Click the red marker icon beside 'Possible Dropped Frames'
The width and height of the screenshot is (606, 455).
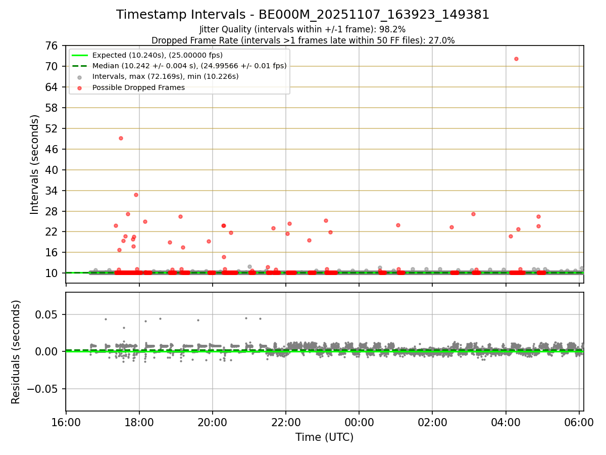(80, 87)
